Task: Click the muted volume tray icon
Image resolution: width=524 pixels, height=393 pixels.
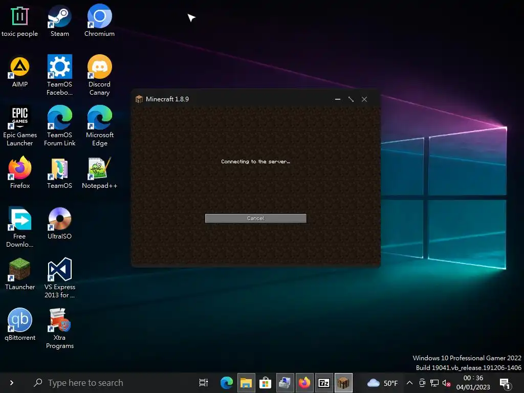Action: click(x=446, y=383)
